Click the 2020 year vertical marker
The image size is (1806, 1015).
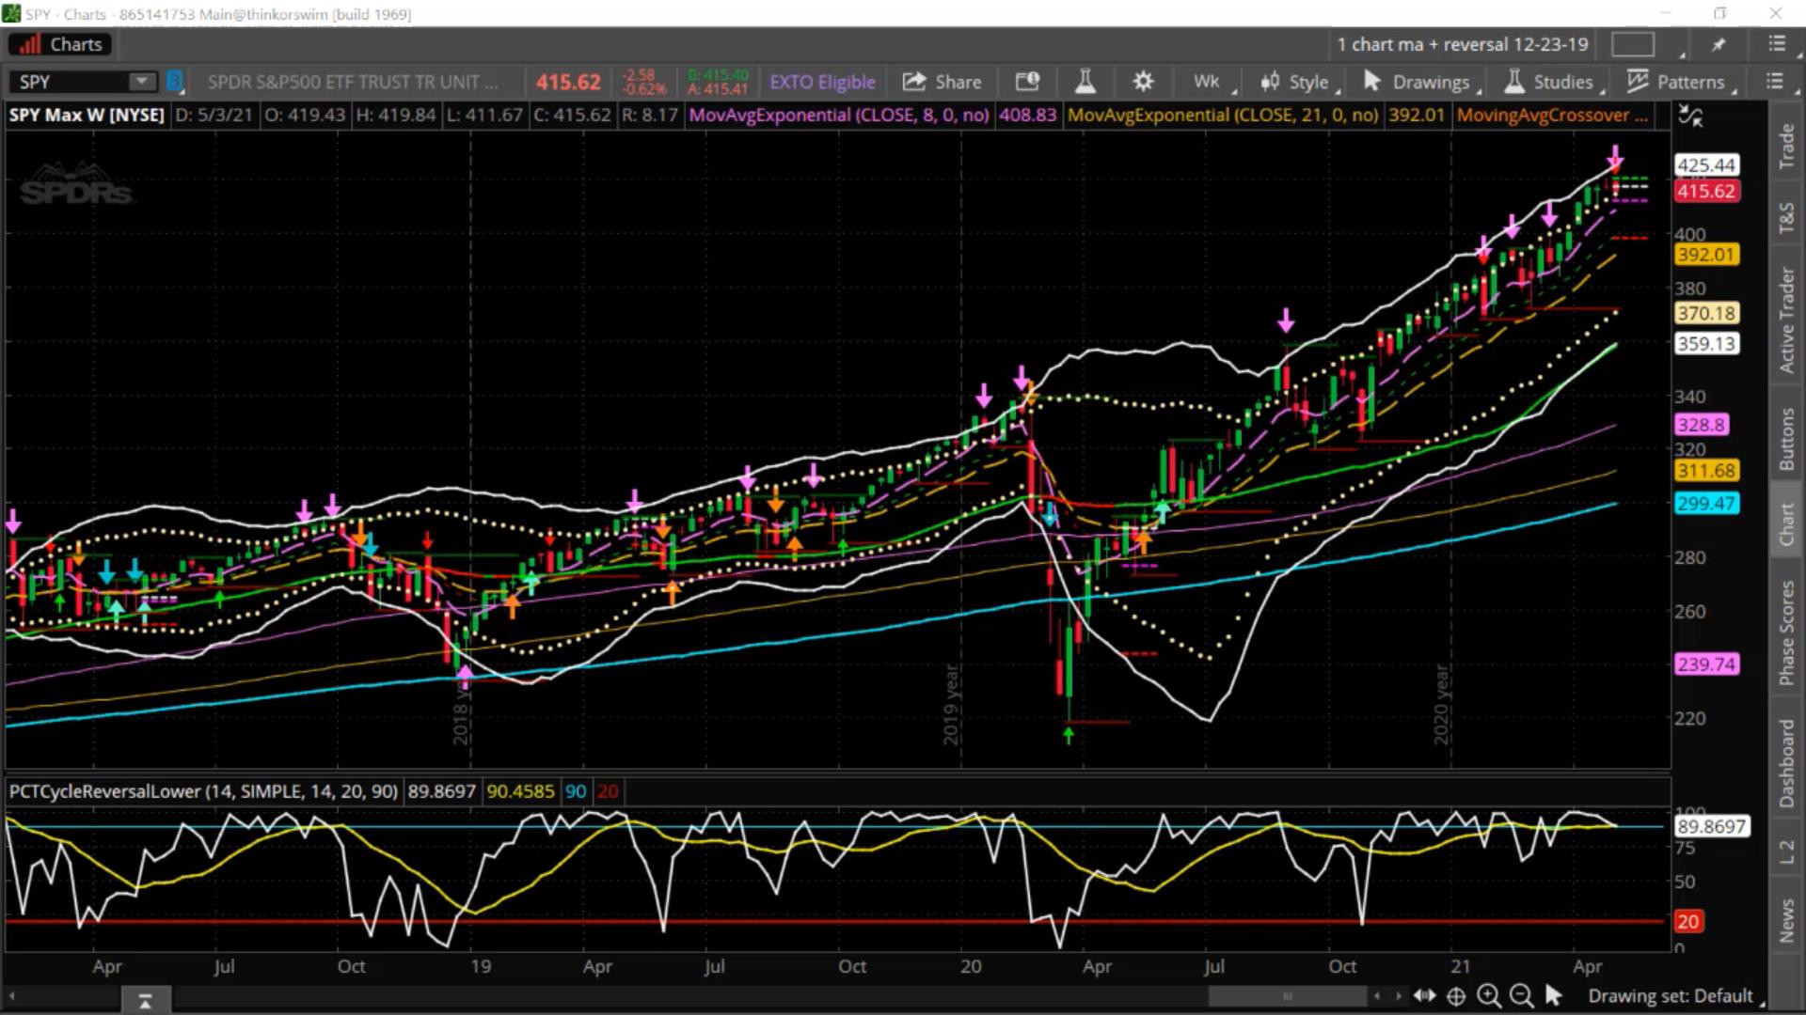[1441, 705]
